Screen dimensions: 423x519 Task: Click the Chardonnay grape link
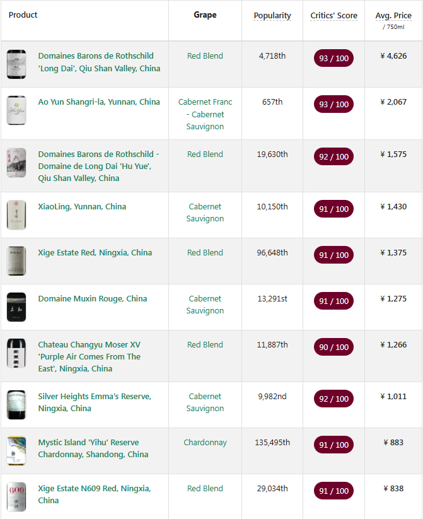coord(205,443)
